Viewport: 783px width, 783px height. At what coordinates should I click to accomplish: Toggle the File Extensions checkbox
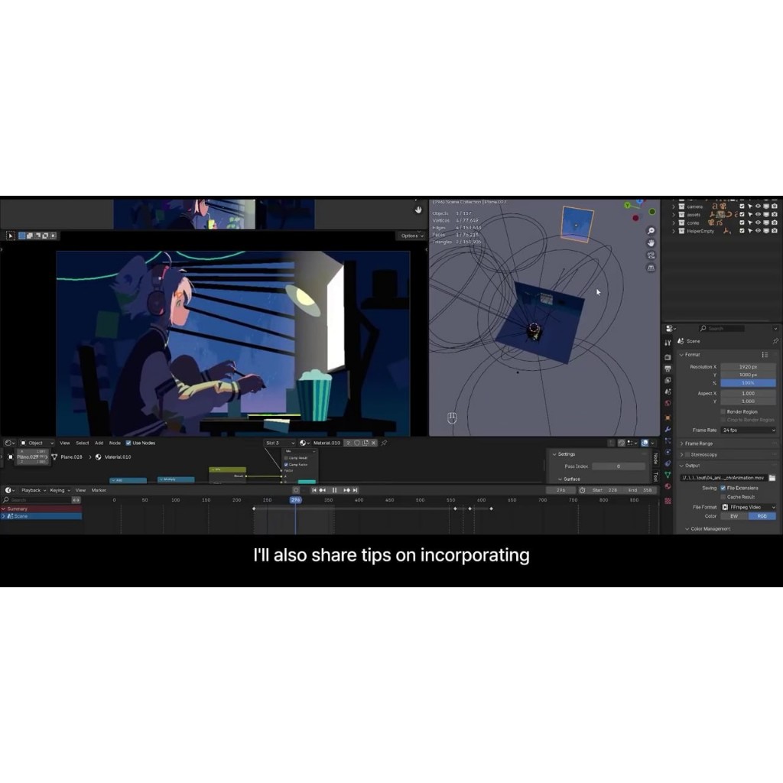pos(723,488)
